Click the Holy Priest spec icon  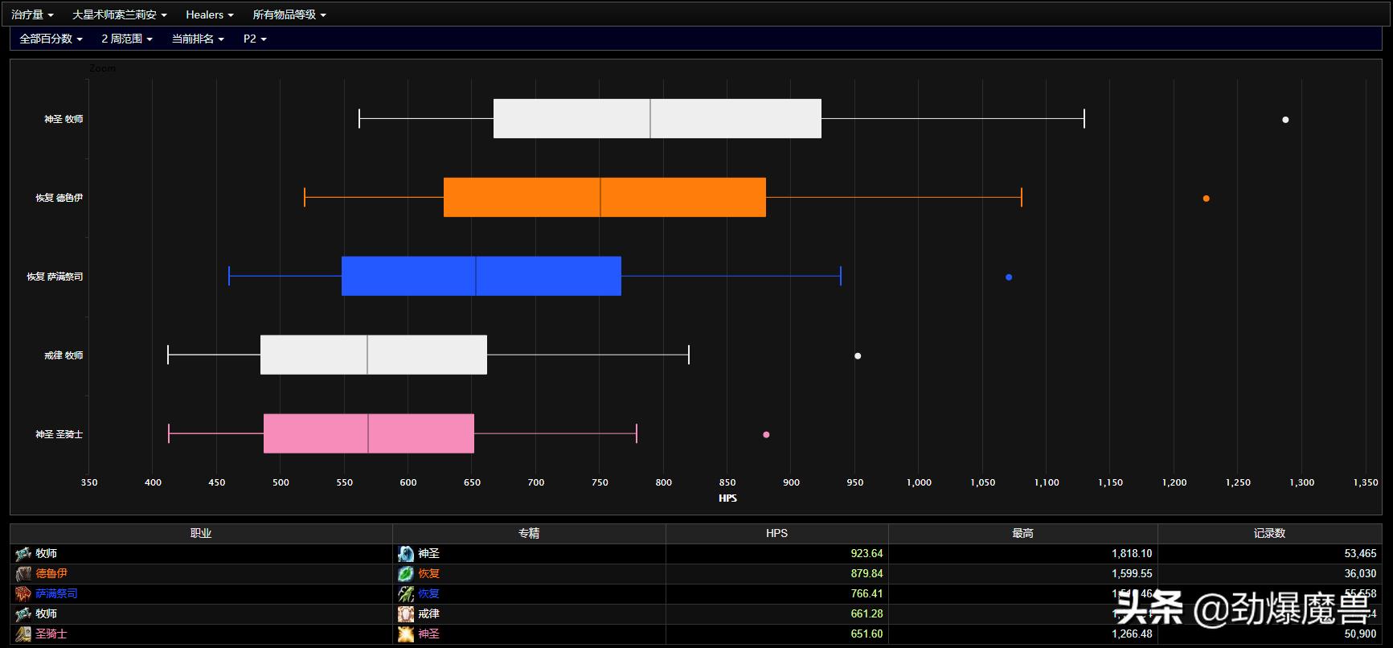[406, 554]
